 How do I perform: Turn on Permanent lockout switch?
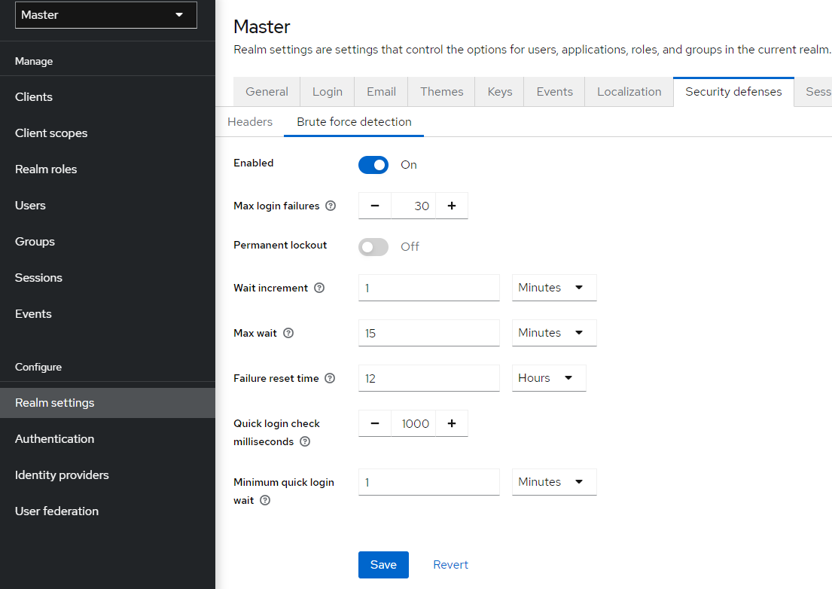point(373,247)
